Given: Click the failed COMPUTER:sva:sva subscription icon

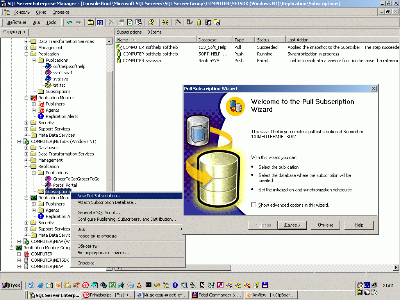Looking at the screenshot, I should 119,61.
